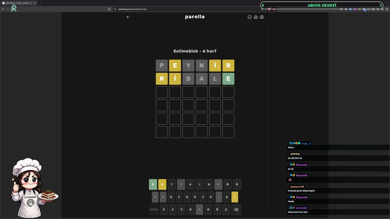Tap the B key on the keyboard
The image size is (390, 219).
pyautogui.click(x=190, y=210)
